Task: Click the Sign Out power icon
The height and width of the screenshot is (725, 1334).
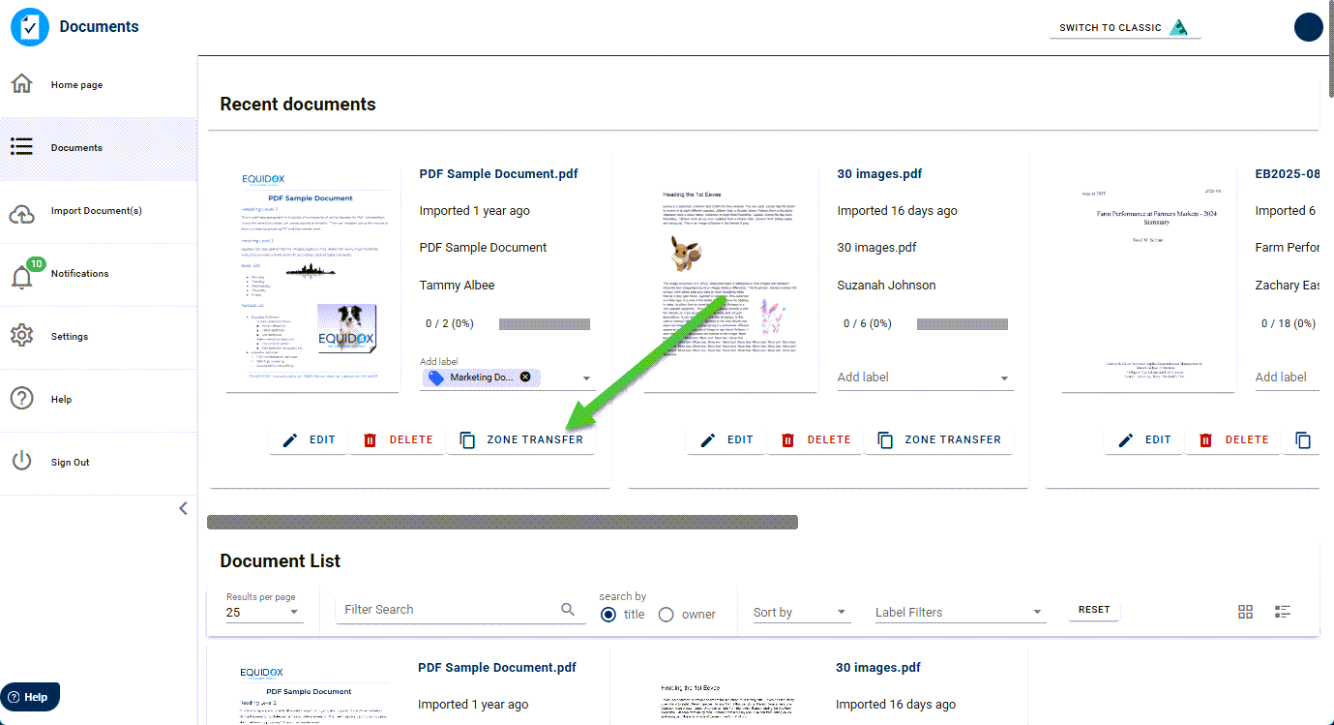Action: [22, 462]
